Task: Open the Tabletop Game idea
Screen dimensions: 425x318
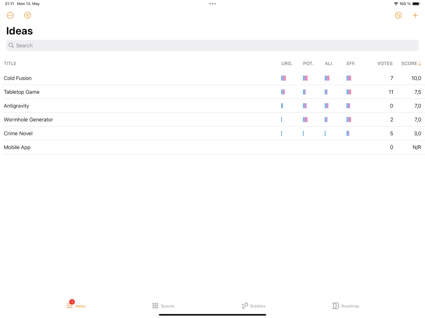Action: [22, 92]
